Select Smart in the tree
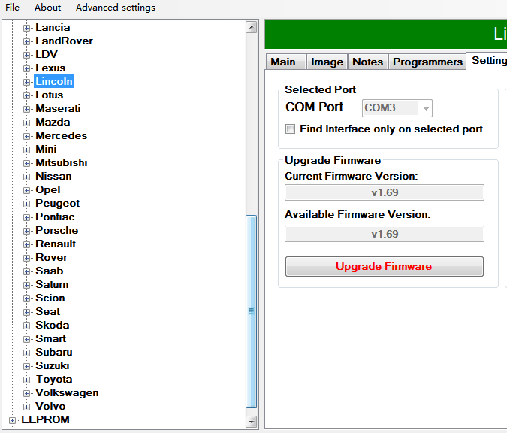510x433 pixels. [51, 338]
